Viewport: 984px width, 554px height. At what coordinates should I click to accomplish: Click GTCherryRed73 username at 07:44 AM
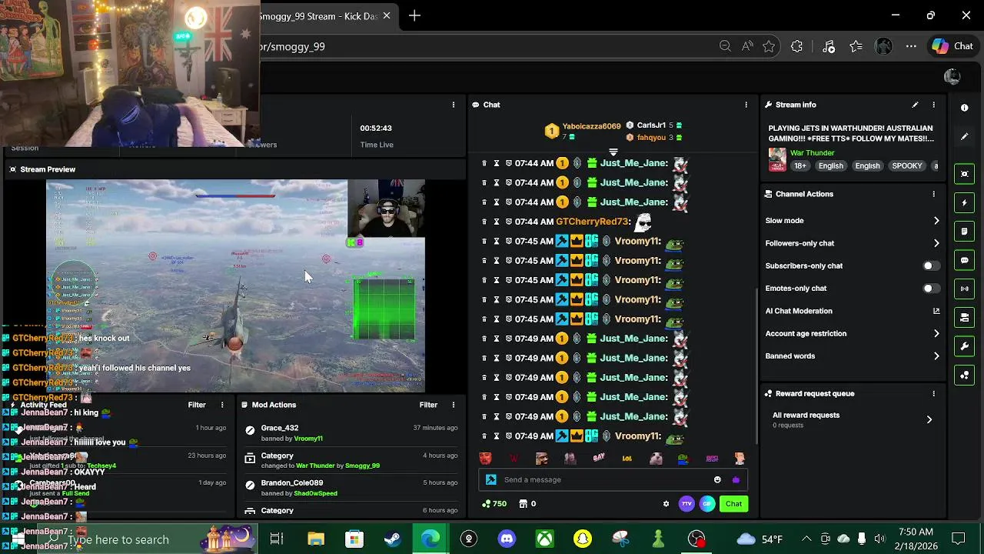coord(592,222)
